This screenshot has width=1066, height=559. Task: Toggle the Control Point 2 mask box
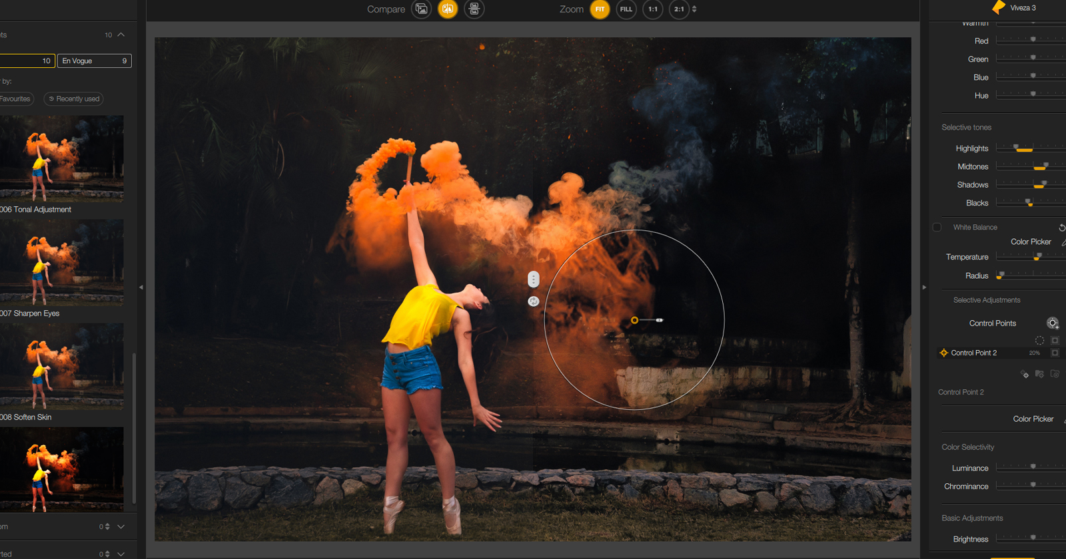pyautogui.click(x=1055, y=353)
